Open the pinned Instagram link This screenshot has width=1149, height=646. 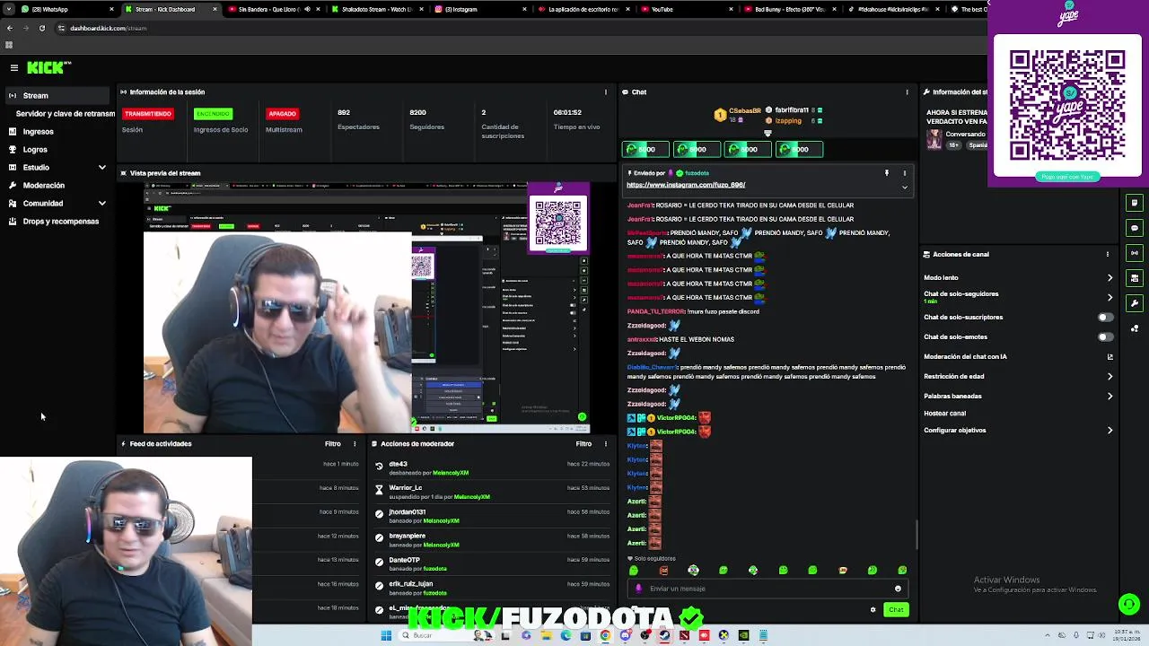pos(686,185)
